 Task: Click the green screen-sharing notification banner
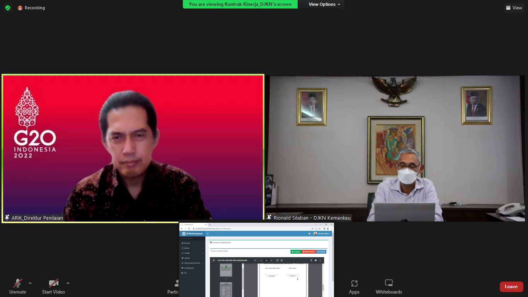tap(240, 4)
